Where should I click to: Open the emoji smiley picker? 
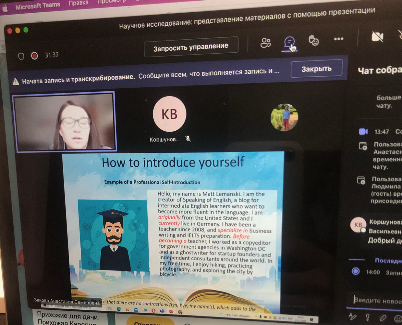coord(398,318)
